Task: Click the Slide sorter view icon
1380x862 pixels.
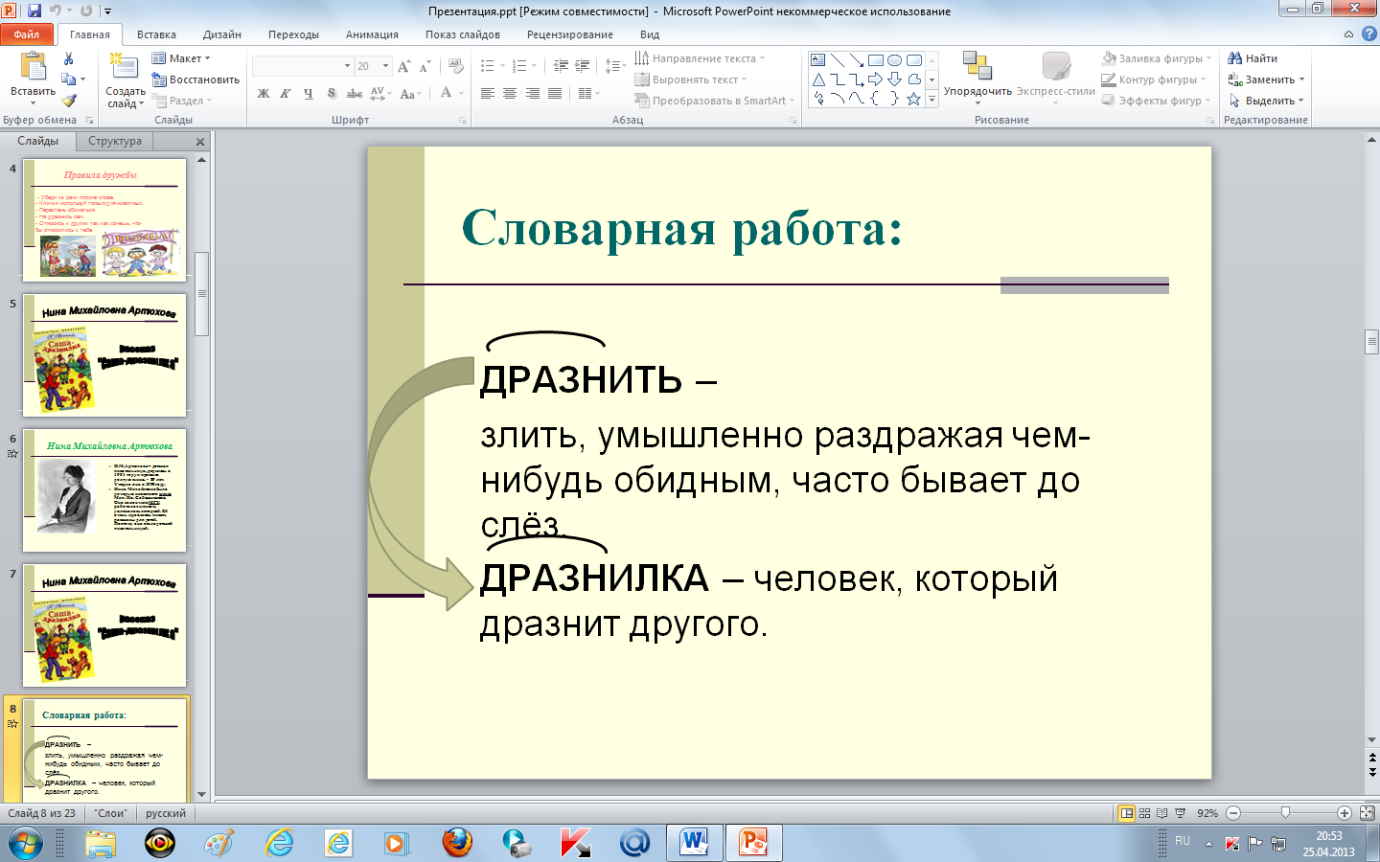Action: pyautogui.click(x=1145, y=813)
